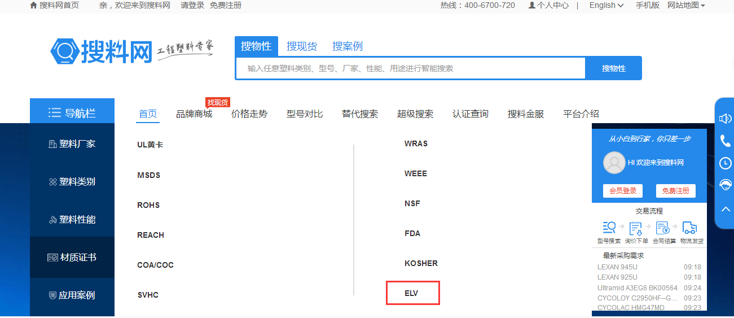The height and width of the screenshot is (318, 734).
Task: Click the blue 搜物性 search button
Action: tap(613, 68)
